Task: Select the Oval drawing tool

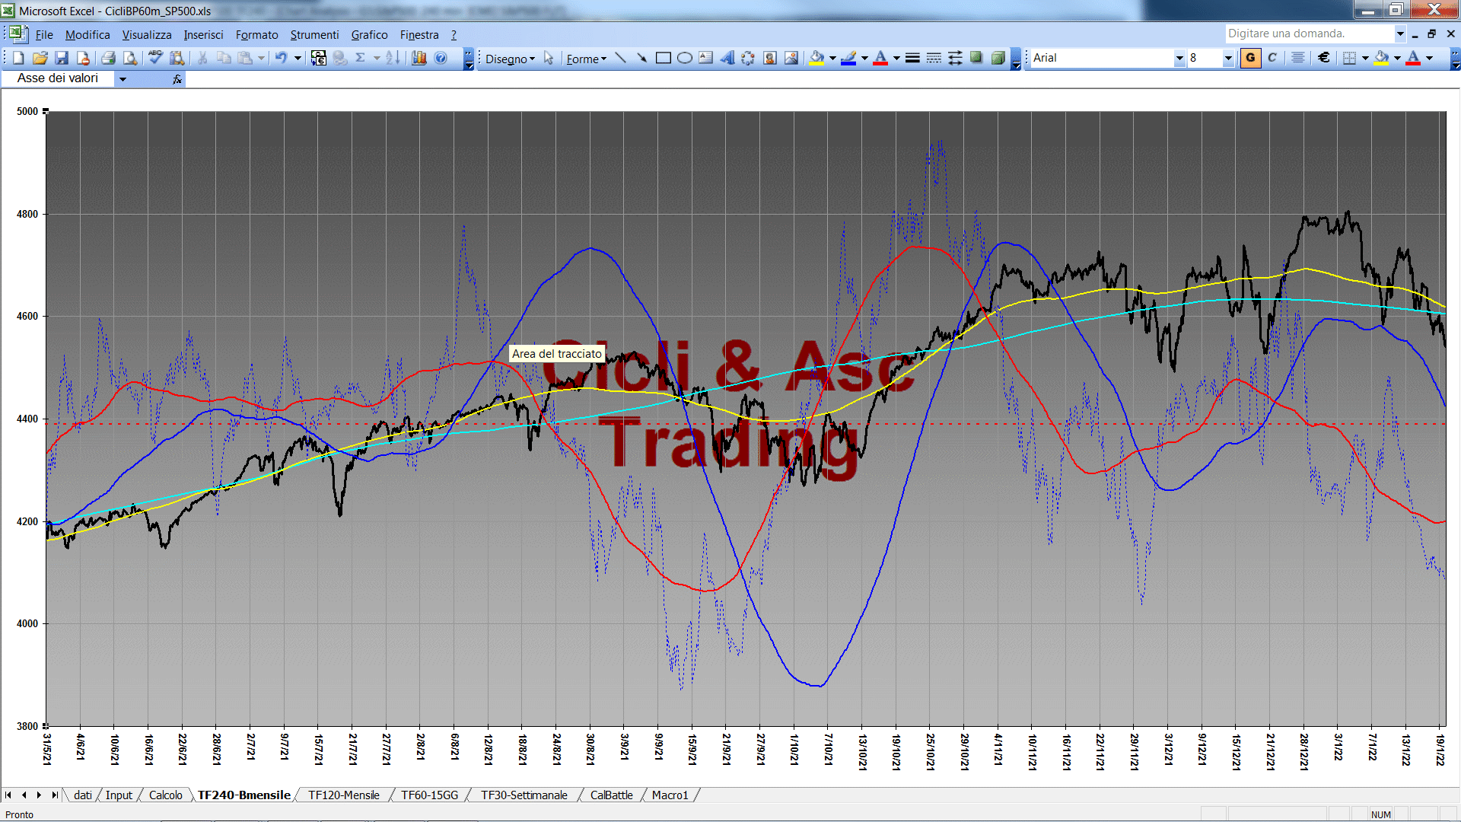Action: (x=684, y=58)
